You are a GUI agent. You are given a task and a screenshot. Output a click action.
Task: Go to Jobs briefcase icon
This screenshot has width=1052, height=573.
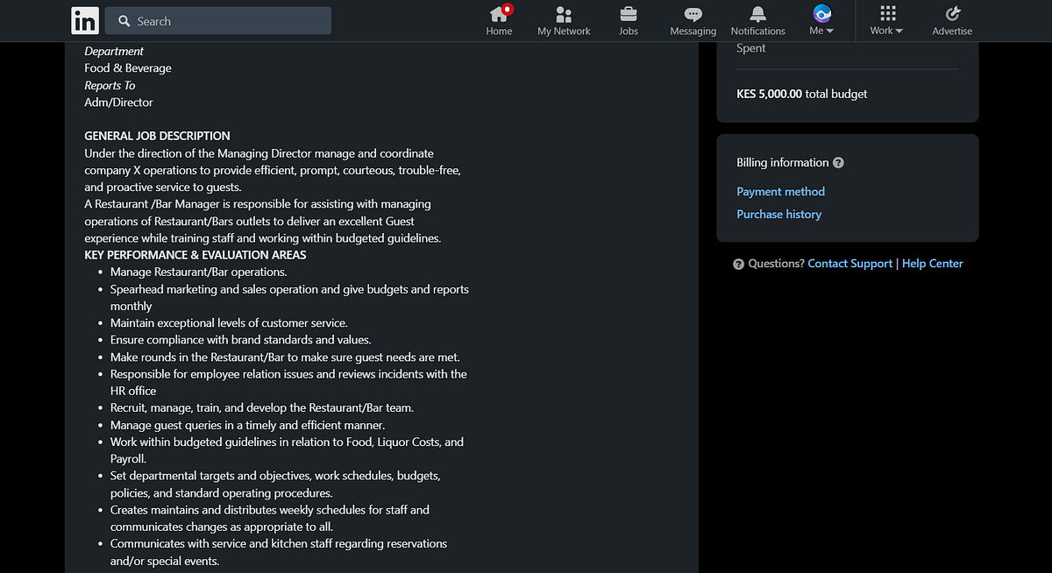(629, 14)
